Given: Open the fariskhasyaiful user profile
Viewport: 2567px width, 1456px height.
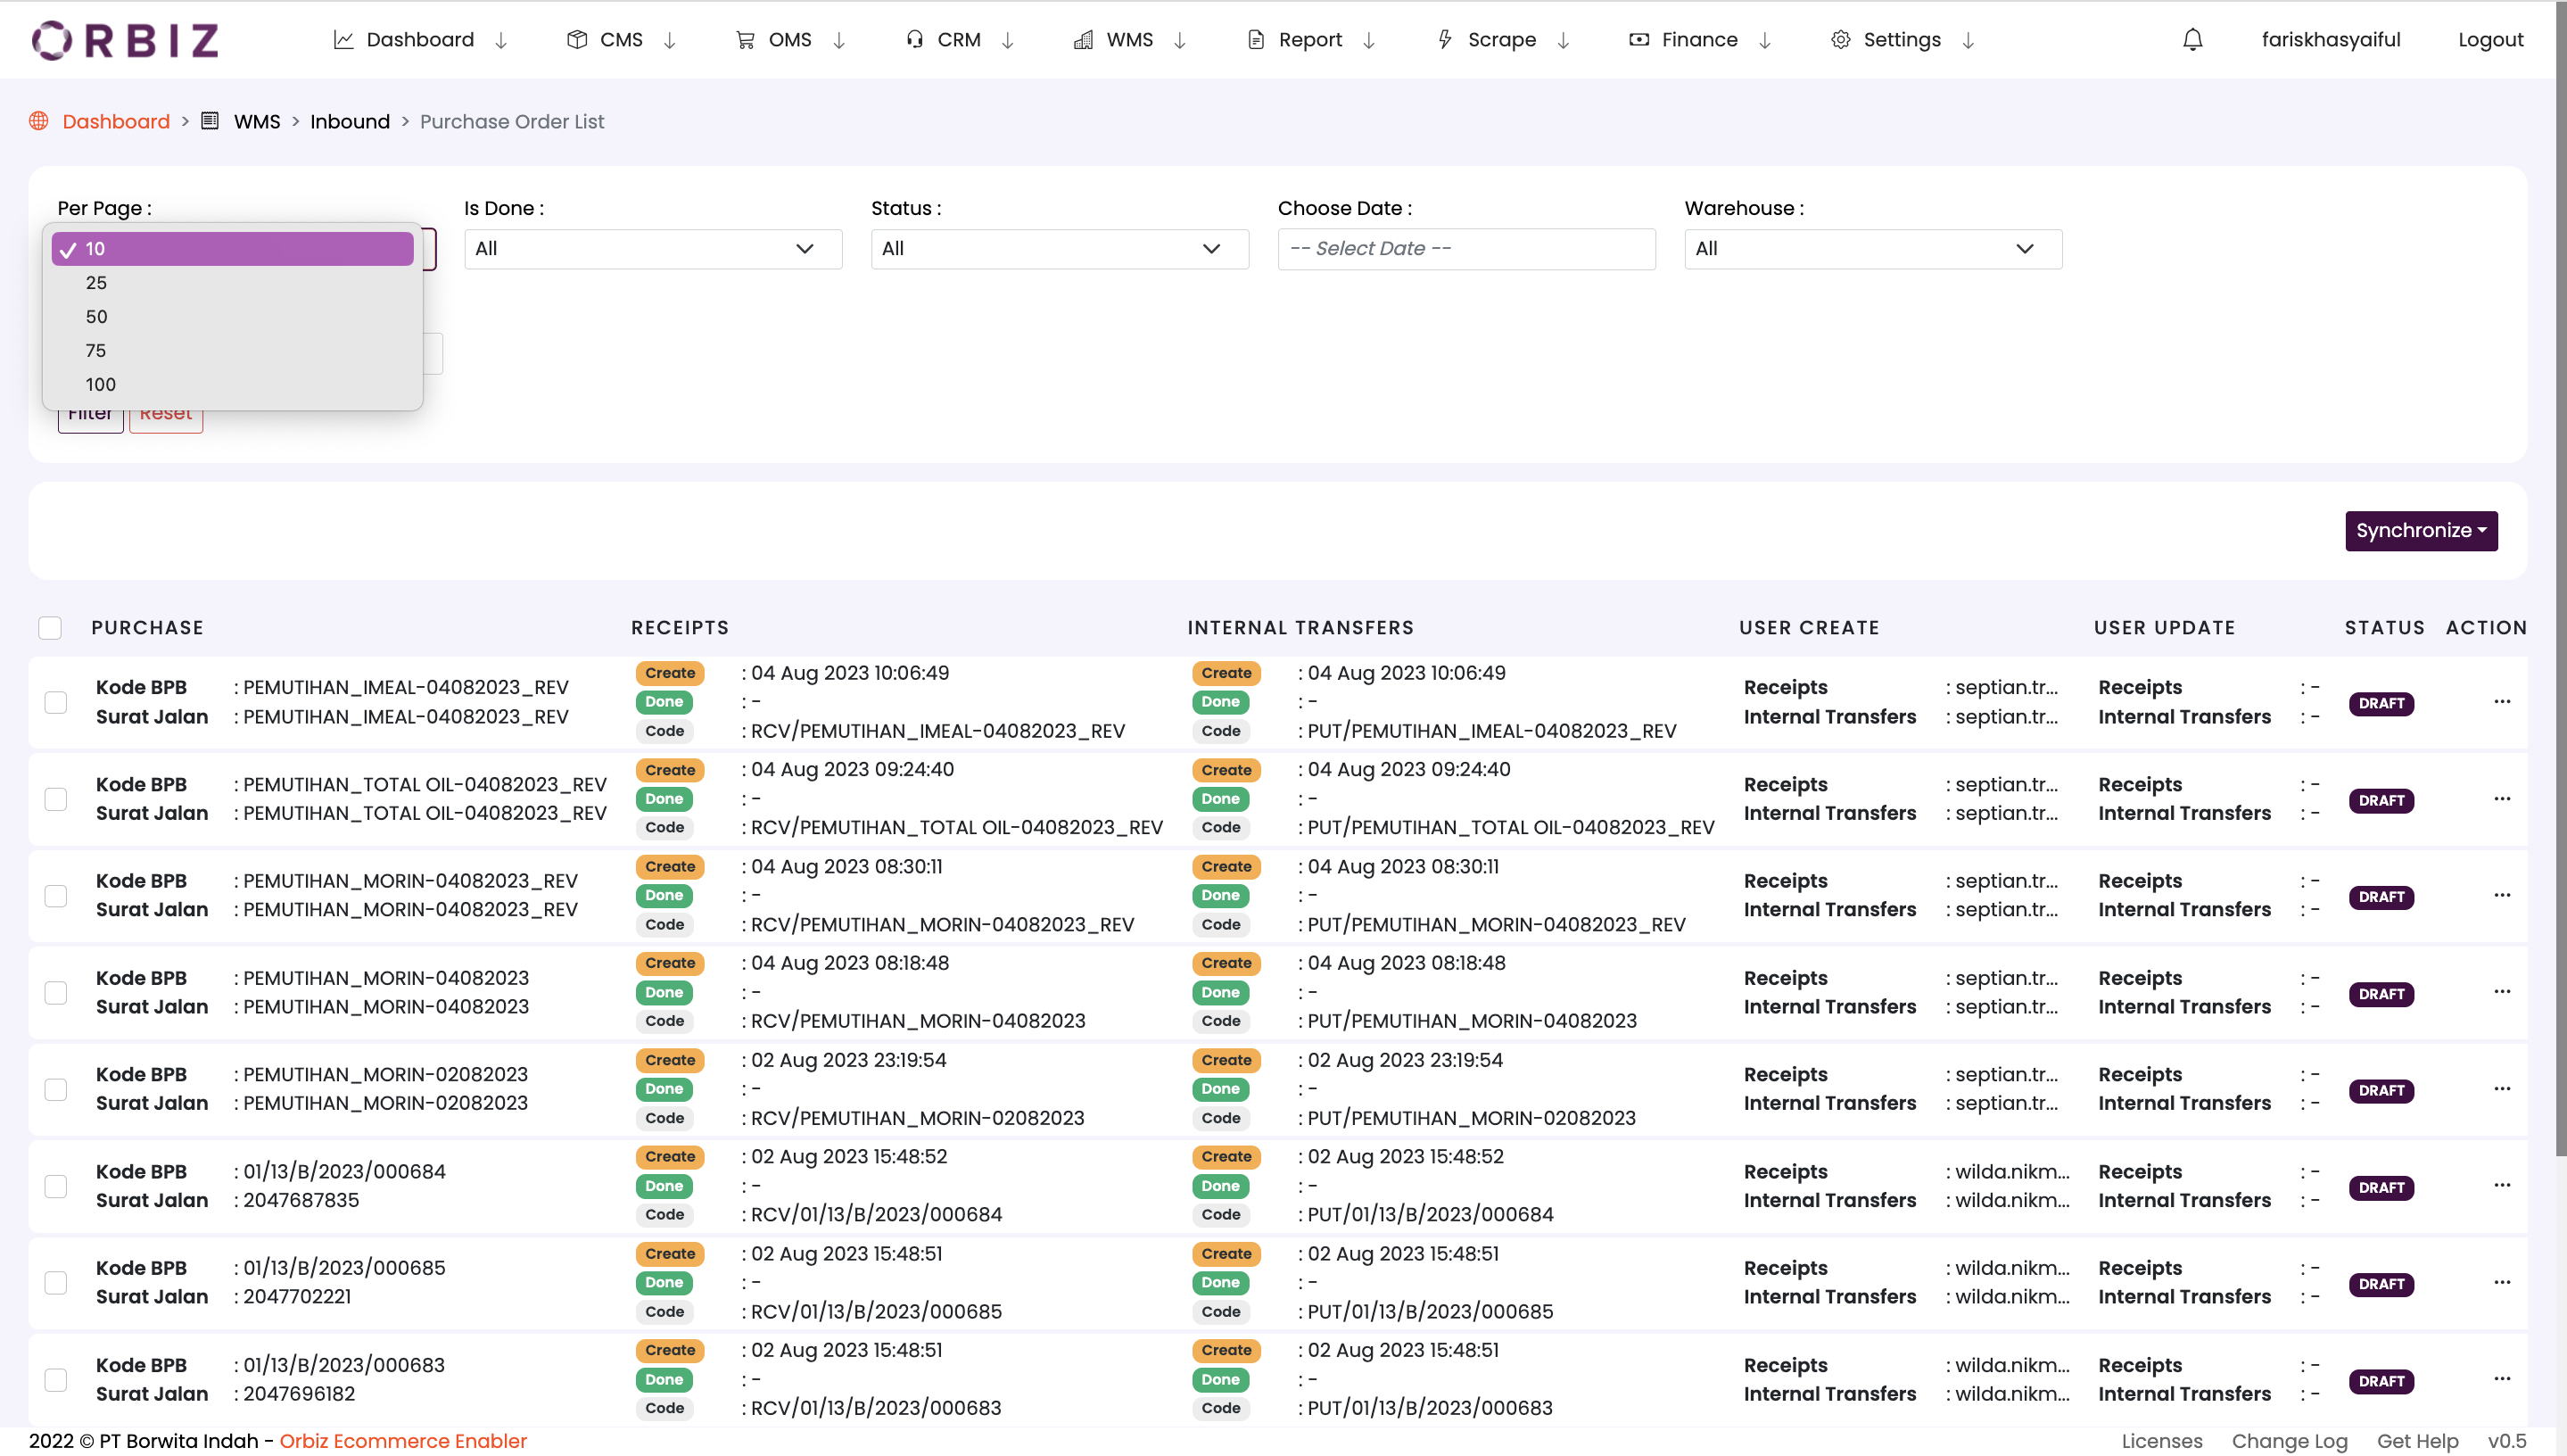Looking at the screenshot, I should 2332,40.
